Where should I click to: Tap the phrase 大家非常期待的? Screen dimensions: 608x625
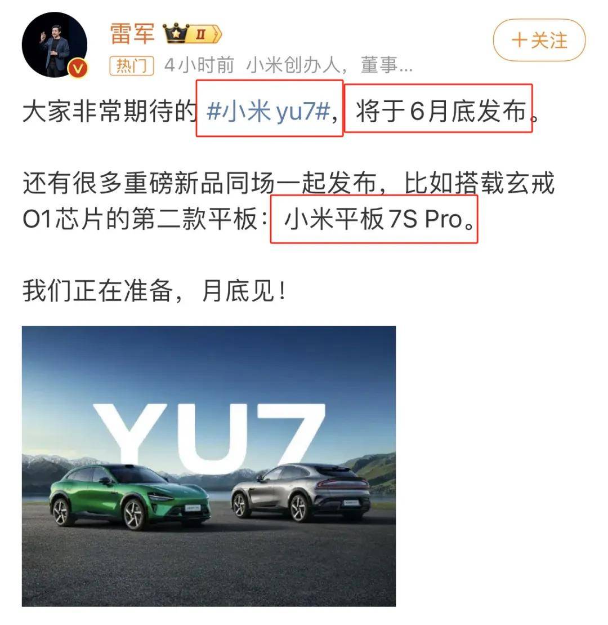[x=110, y=111]
